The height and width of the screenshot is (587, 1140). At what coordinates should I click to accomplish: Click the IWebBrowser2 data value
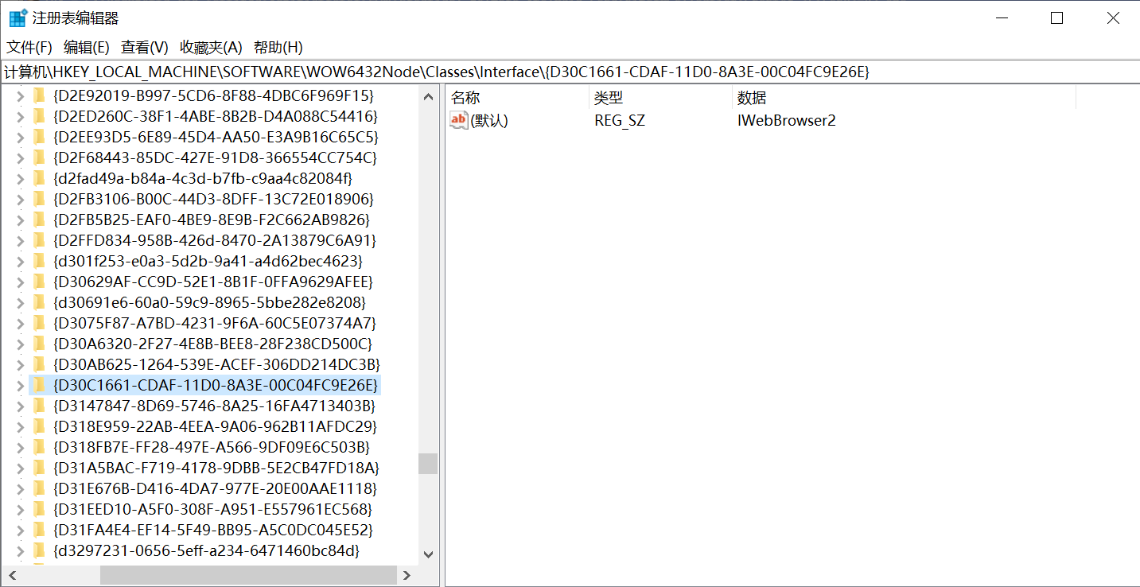point(787,121)
